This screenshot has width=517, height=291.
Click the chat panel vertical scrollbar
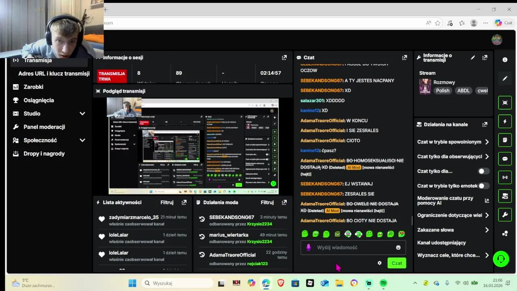pyautogui.click(x=412, y=220)
